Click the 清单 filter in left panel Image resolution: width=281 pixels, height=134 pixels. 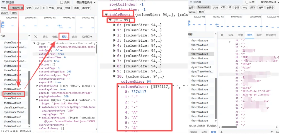[76, 8]
